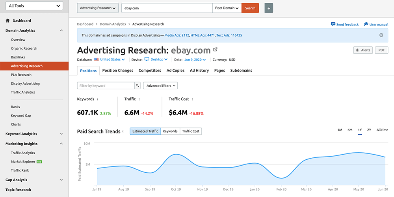Click the User manual graduation cap icon
This screenshot has width=394, height=197.
366,24
